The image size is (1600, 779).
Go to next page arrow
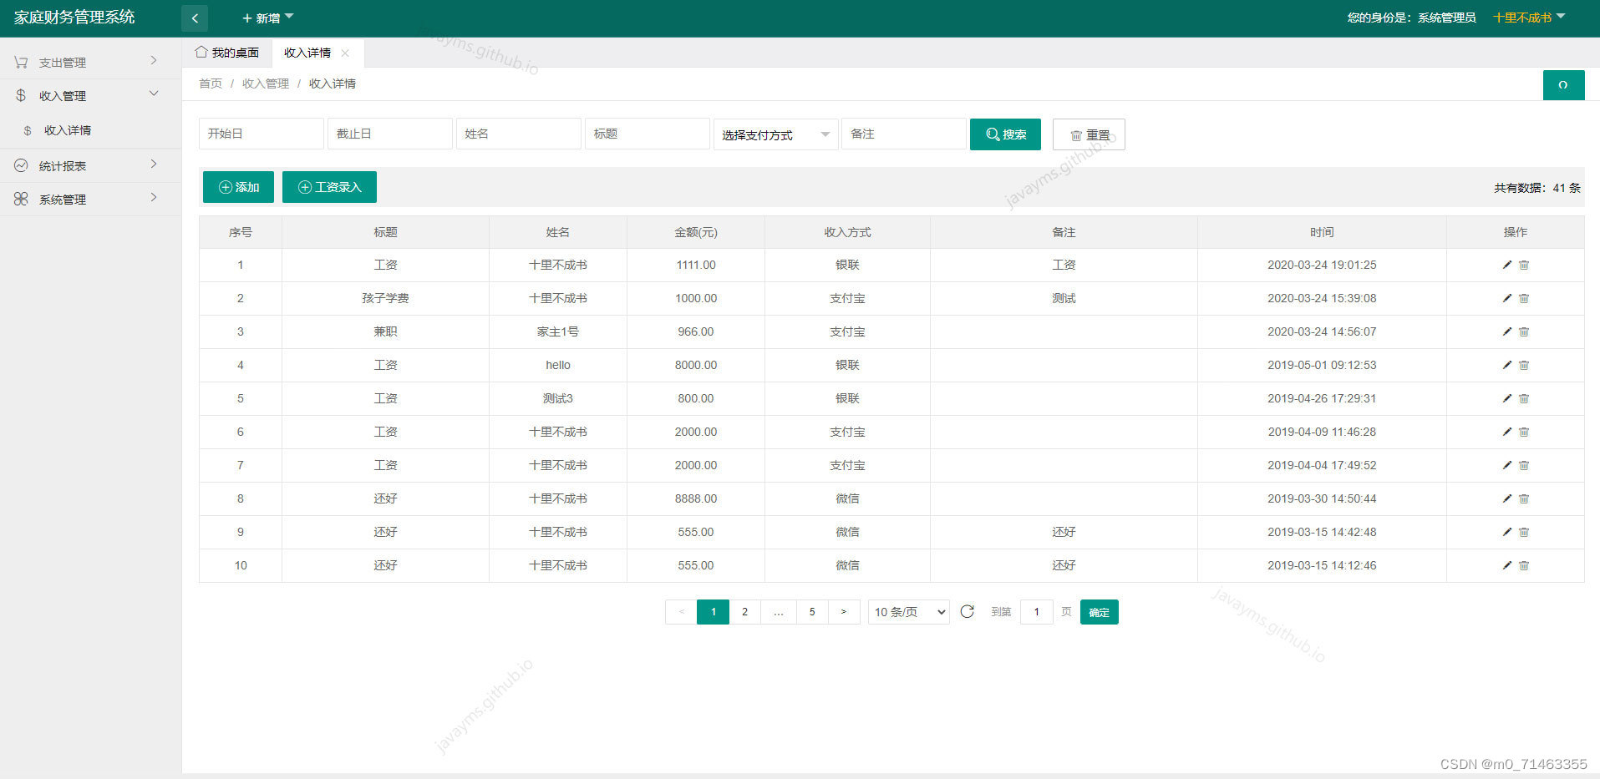tap(844, 612)
